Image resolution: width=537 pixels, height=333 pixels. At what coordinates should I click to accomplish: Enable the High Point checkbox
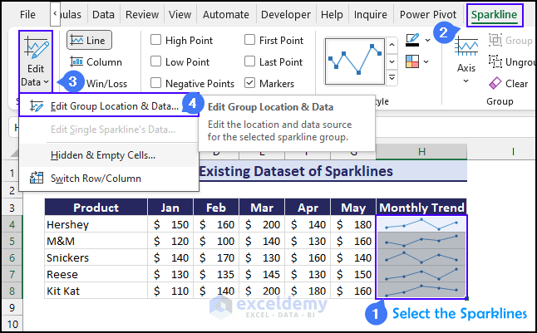(156, 40)
